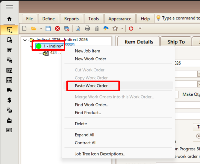Click the factory icon in sidebar
Screen dimensions: 200x164
(9, 120)
